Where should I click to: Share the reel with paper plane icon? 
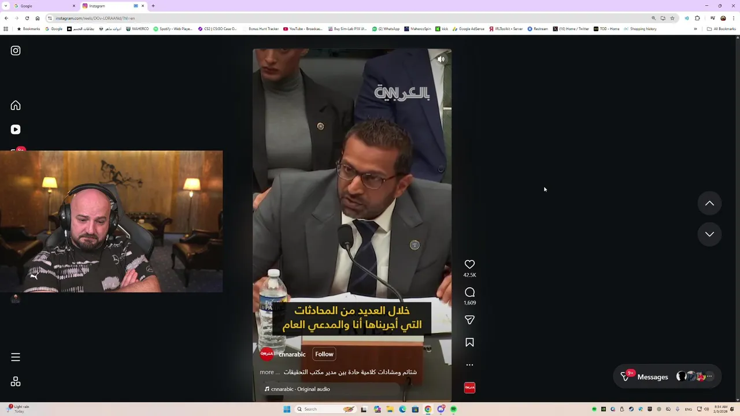(x=469, y=320)
